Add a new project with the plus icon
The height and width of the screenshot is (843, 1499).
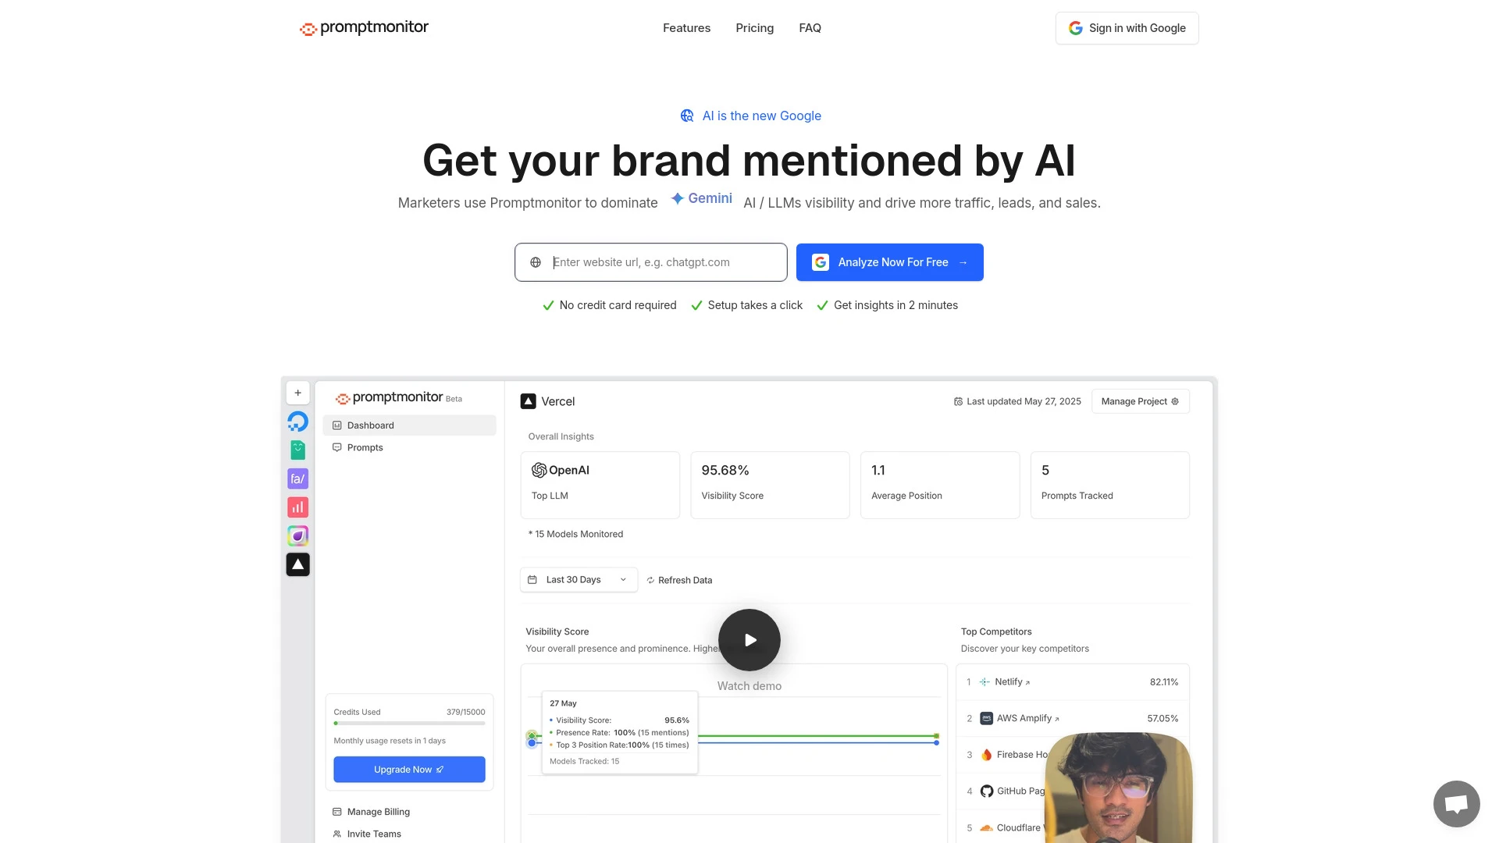[x=297, y=393]
